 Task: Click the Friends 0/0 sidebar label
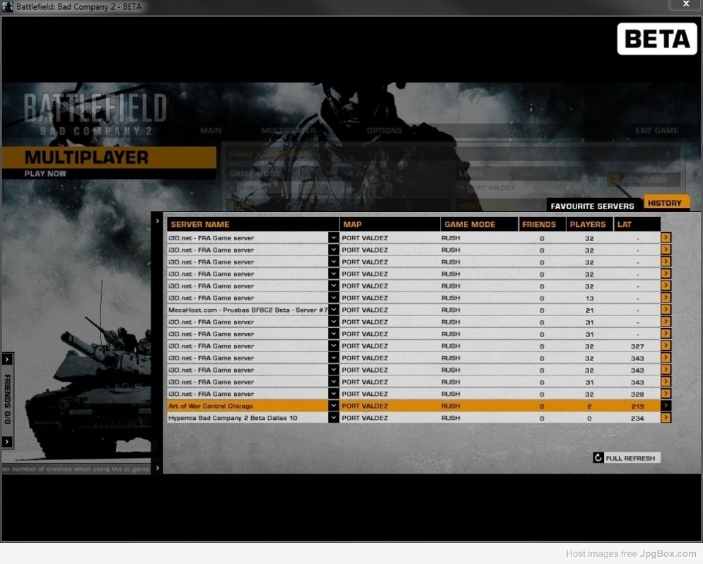7,399
